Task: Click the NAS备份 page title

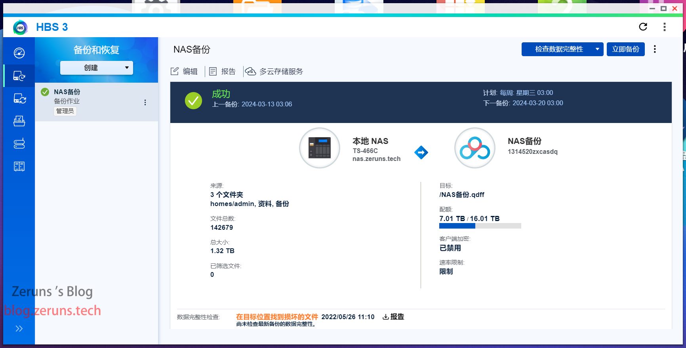Action: (192, 49)
